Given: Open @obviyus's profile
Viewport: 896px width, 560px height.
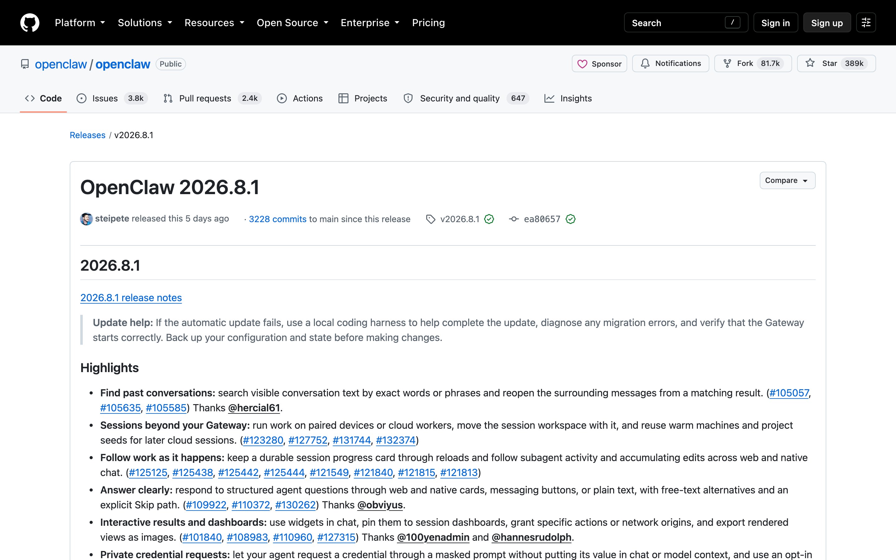Looking at the screenshot, I should click(380, 505).
